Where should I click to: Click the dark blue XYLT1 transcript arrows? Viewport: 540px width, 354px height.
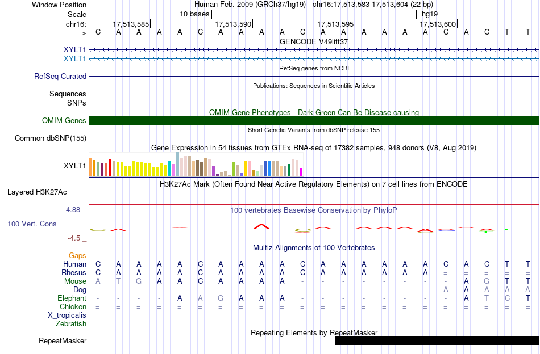(314, 50)
